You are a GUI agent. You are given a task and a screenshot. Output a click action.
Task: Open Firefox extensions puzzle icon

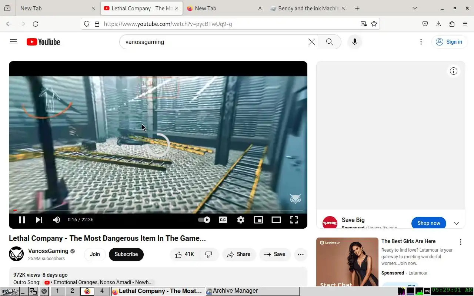[x=452, y=24]
